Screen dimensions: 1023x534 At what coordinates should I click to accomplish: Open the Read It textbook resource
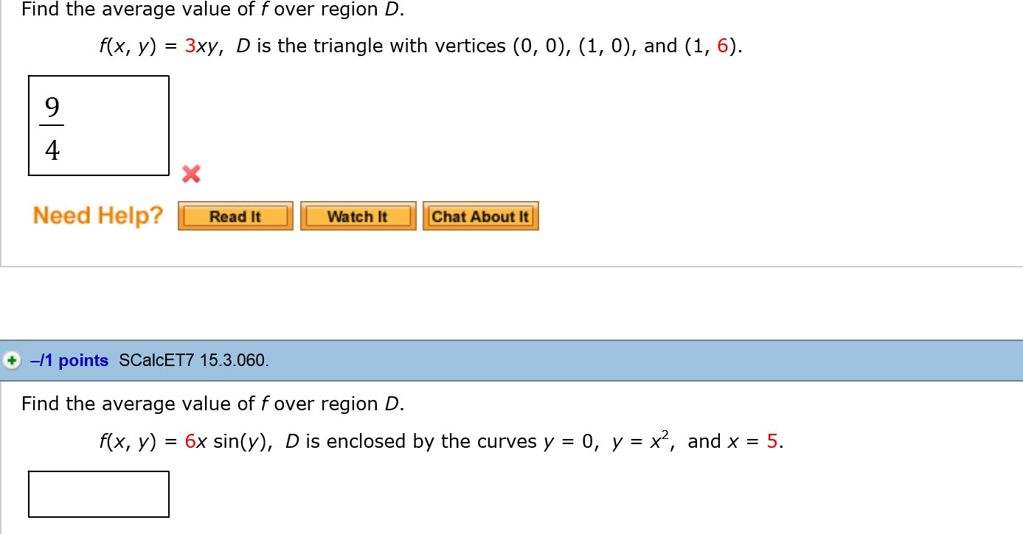(235, 216)
